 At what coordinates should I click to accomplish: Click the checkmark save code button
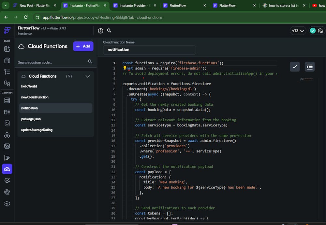tap(295, 67)
